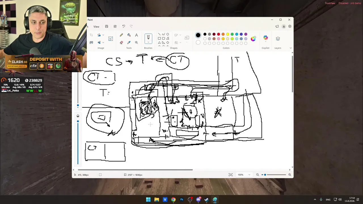This screenshot has width=363, height=204.
Task: Open the Windows Start menu
Action: 148,199
